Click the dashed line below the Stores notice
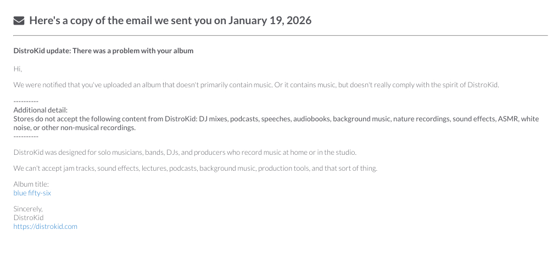This screenshot has width=558, height=258. coord(26,136)
